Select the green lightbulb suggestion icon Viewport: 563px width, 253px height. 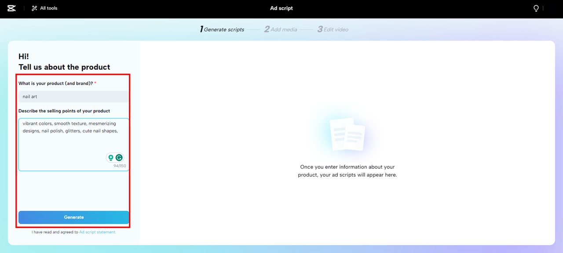(111, 157)
